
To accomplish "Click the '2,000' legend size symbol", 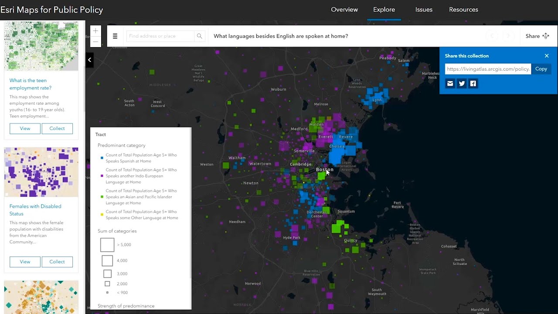I will coord(107,284).
